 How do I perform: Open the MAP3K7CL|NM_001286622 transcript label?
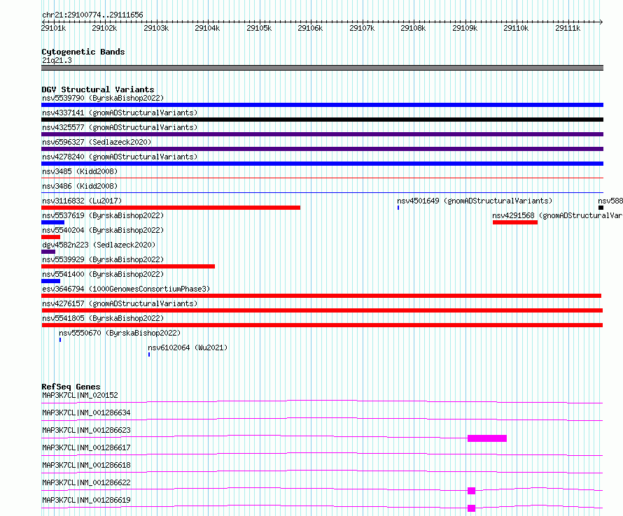click(86, 482)
